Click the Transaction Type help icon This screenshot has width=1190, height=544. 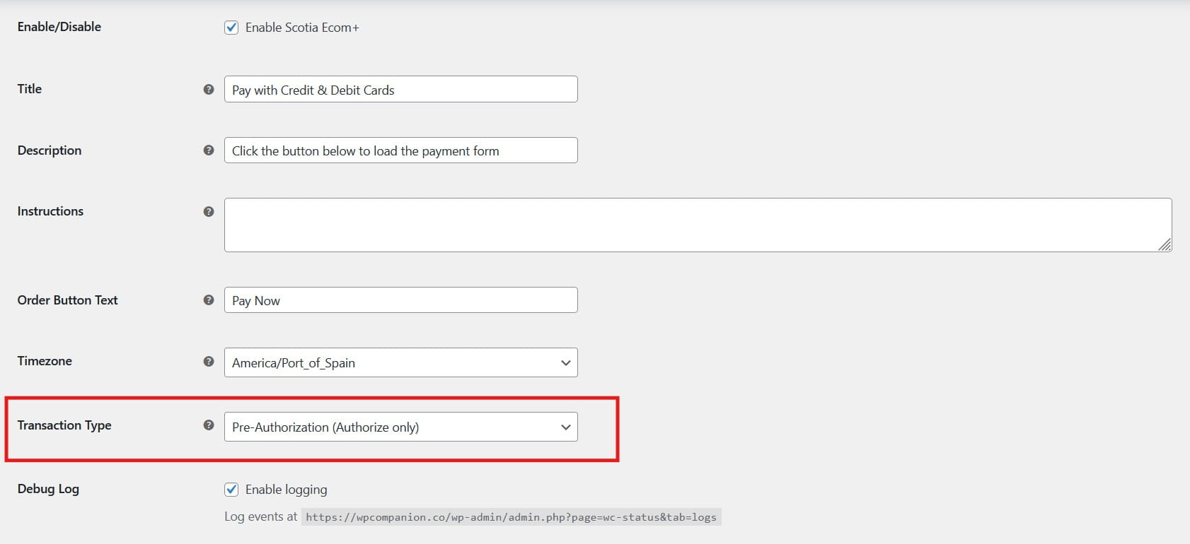coord(209,425)
